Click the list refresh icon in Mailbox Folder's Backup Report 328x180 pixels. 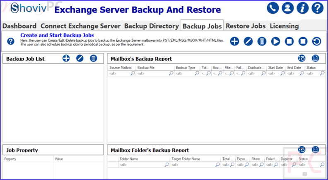[x=301, y=149]
